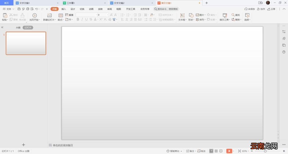Click inside the font name box
The height and width of the screenshot is (154, 288).
85,15
